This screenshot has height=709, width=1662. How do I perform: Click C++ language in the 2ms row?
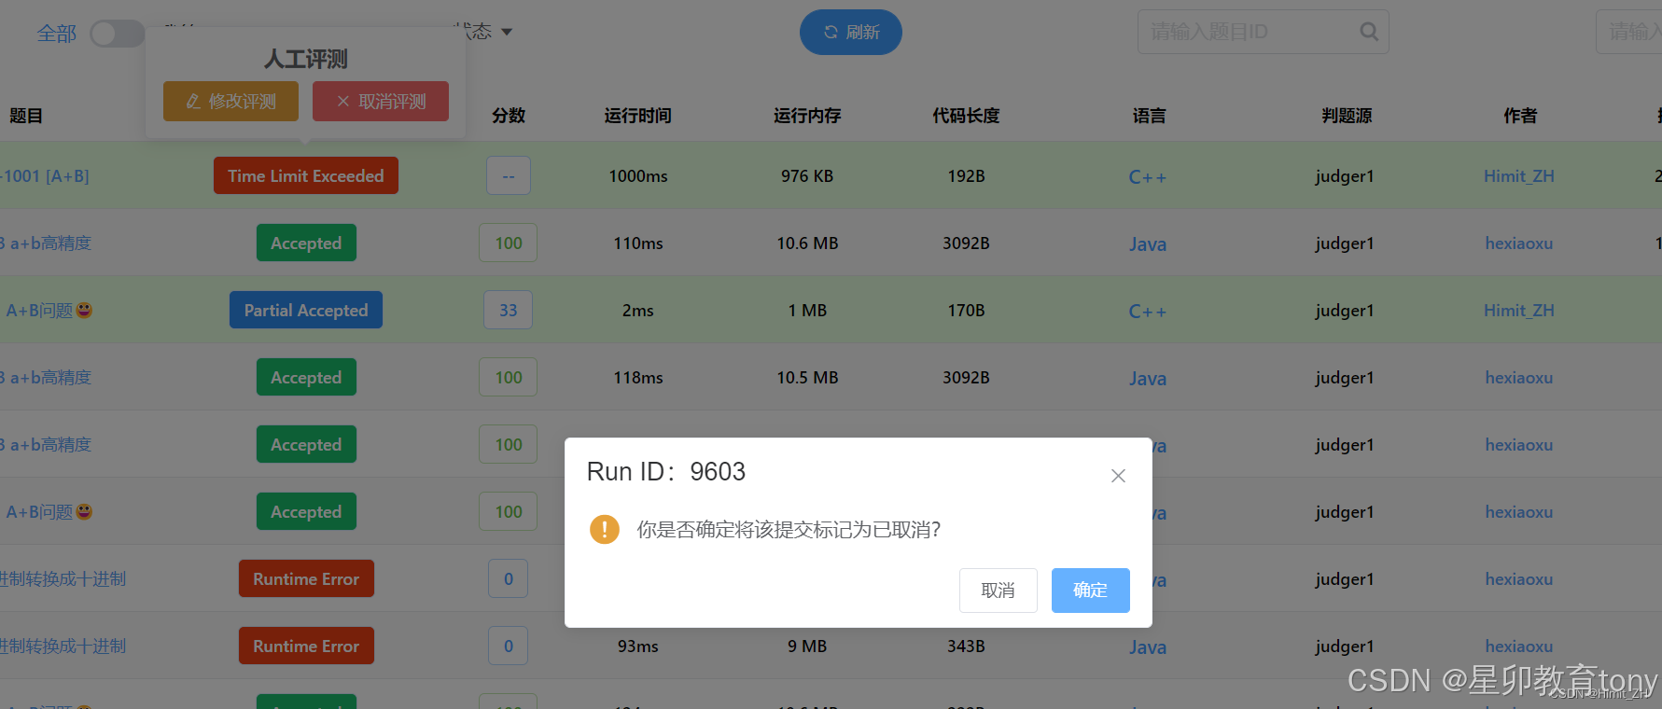coord(1148,312)
